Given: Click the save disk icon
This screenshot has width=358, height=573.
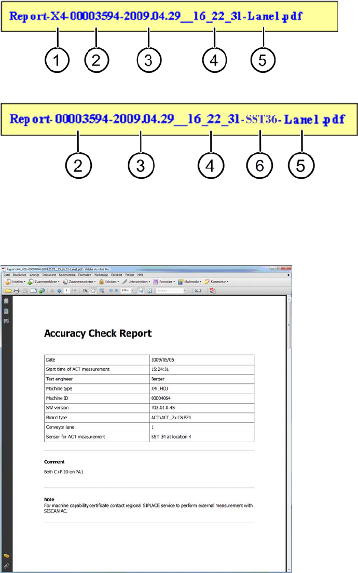Looking at the screenshot, I should 25,291.
